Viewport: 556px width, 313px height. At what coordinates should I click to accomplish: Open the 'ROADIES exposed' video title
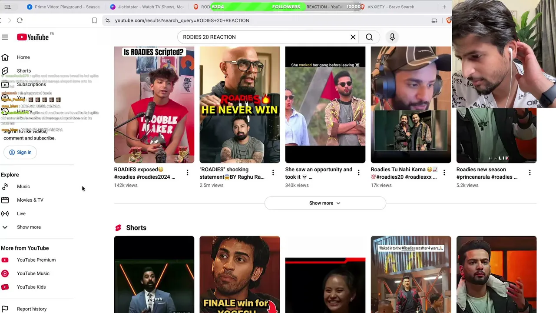pos(145,173)
